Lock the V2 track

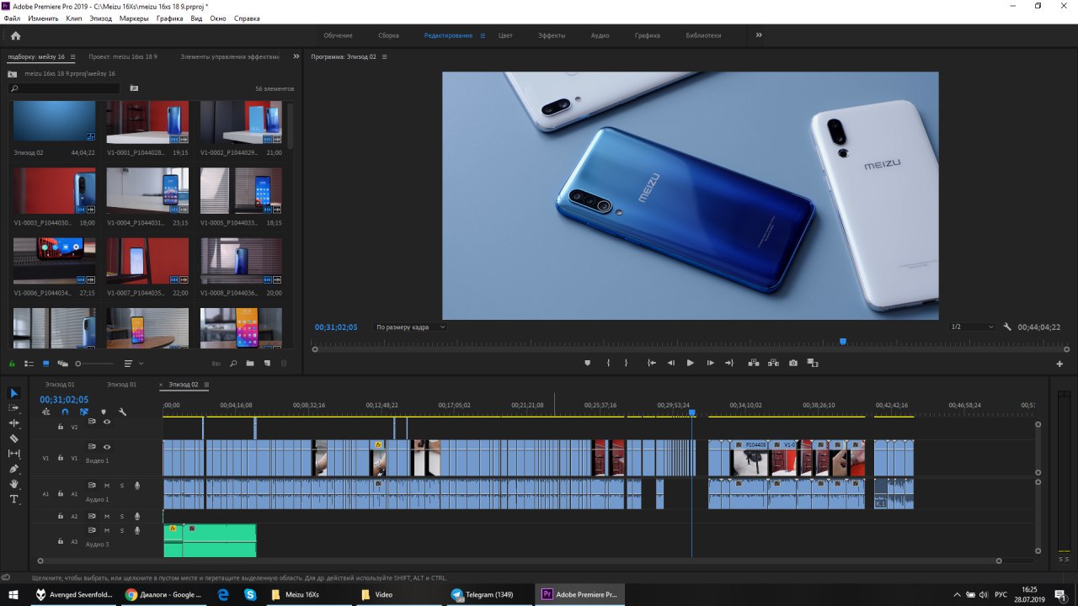pos(61,427)
